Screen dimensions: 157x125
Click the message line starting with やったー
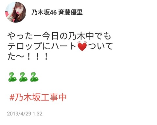pyautogui.click(x=59, y=36)
